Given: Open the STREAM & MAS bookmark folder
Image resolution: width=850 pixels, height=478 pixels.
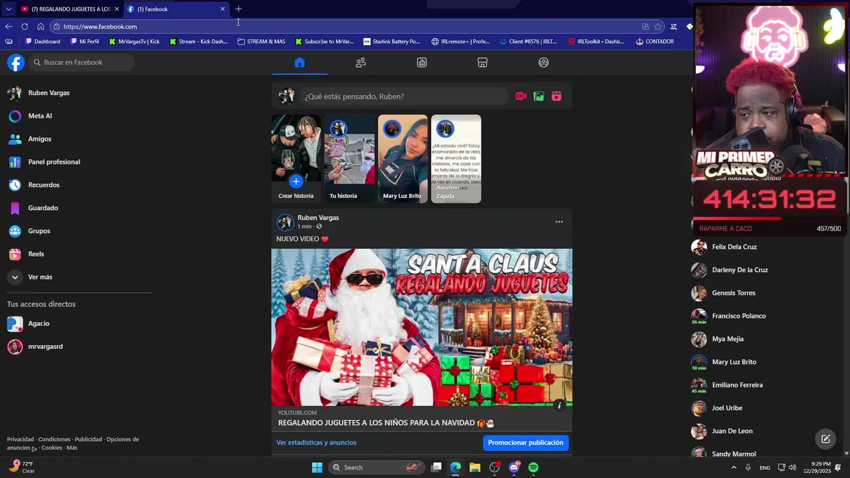Looking at the screenshot, I should click(261, 41).
